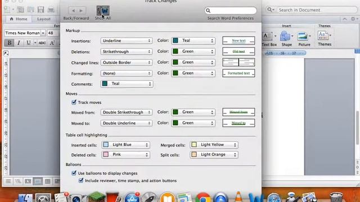Click the Print icon in Word toolbar

tap(51, 10)
